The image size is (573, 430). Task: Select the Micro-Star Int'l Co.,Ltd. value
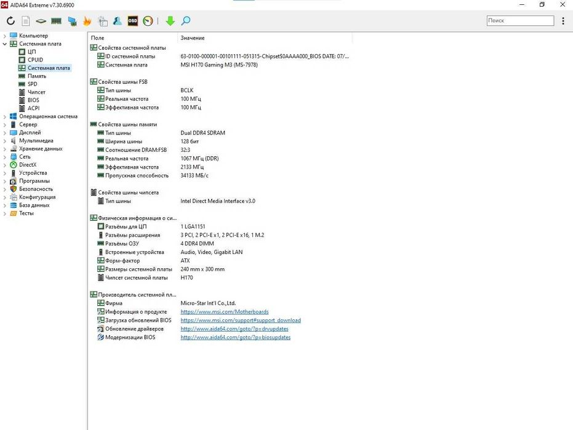pyautogui.click(x=208, y=303)
